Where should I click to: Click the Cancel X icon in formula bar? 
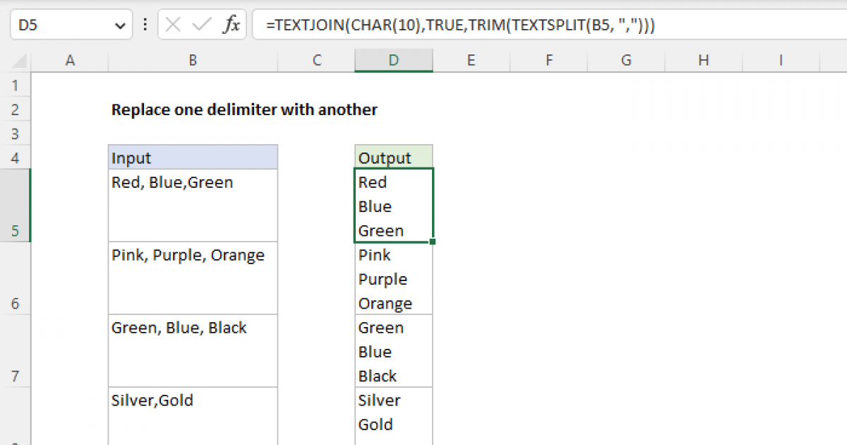click(173, 25)
